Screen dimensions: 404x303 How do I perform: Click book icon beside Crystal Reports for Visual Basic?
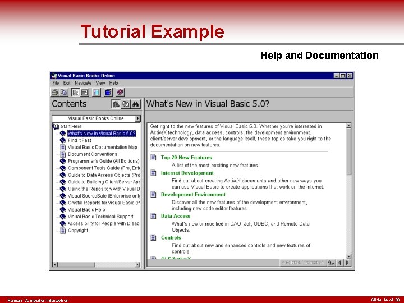tap(63, 203)
